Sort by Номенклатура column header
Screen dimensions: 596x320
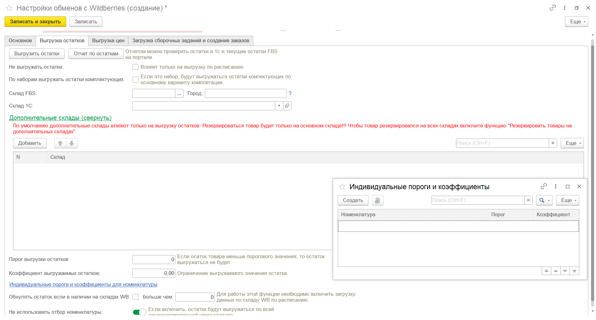(x=413, y=215)
